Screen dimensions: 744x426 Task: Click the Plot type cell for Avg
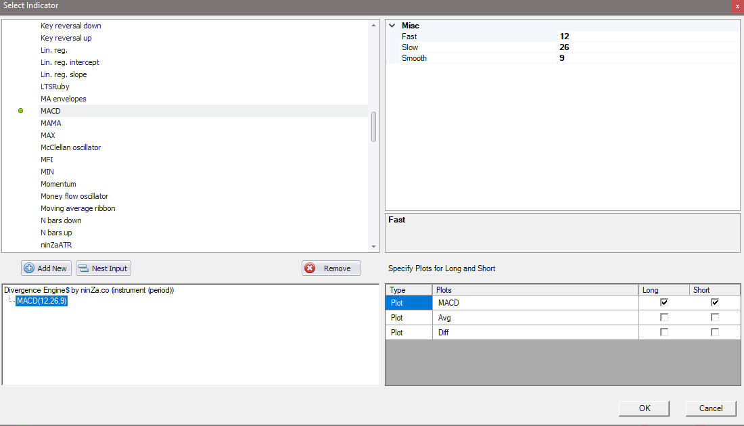point(409,317)
